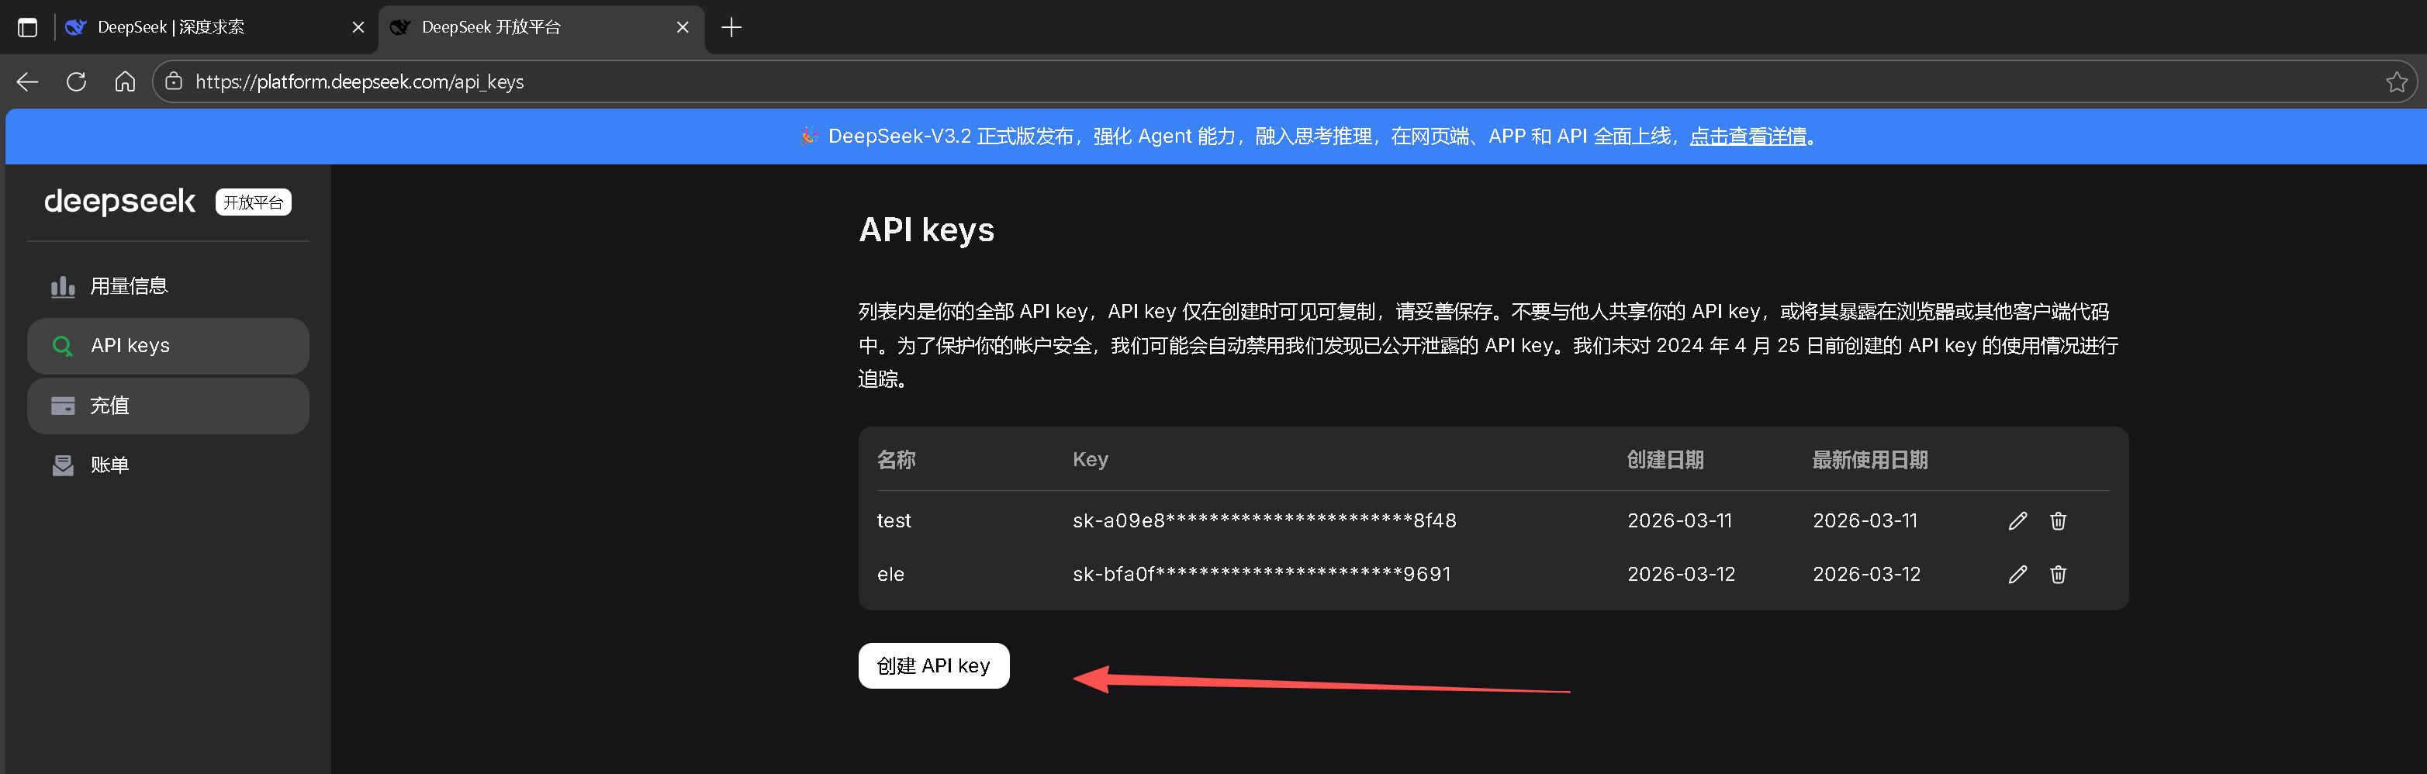This screenshot has width=2427, height=774.
Task: Open 点击查看详情 announcement link
Action: point(1748,136)
